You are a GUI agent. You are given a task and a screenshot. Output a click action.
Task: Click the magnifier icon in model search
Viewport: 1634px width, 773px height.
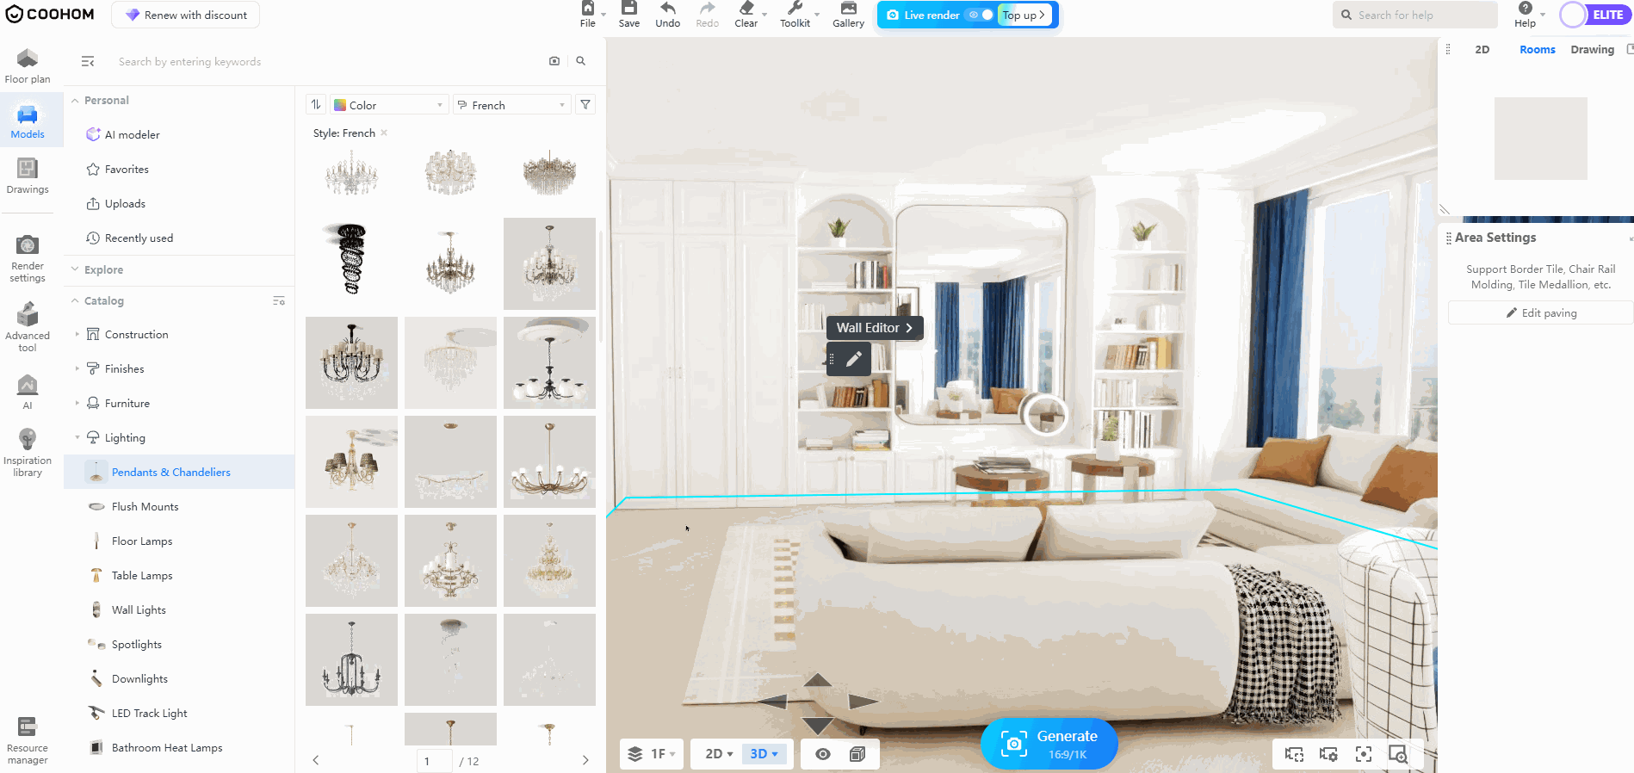point(581,61)
